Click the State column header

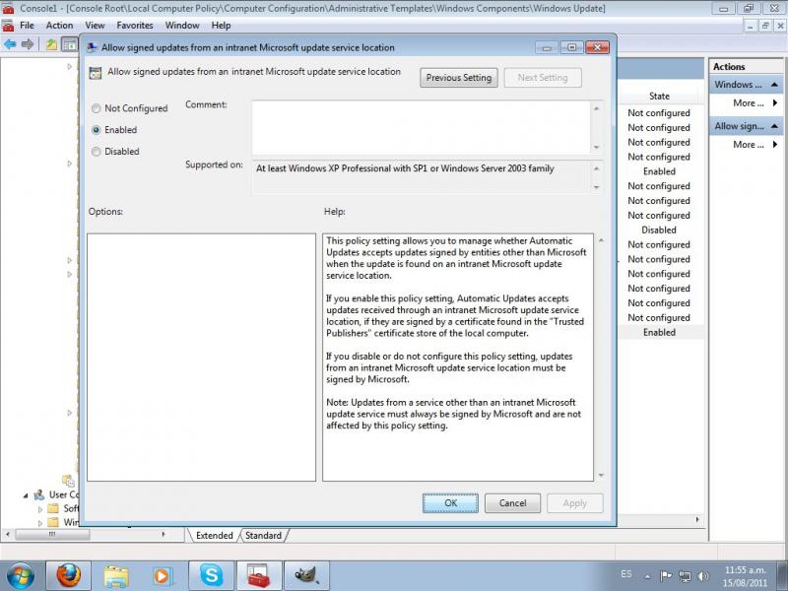pyautogui.click(x=659, y=96)
